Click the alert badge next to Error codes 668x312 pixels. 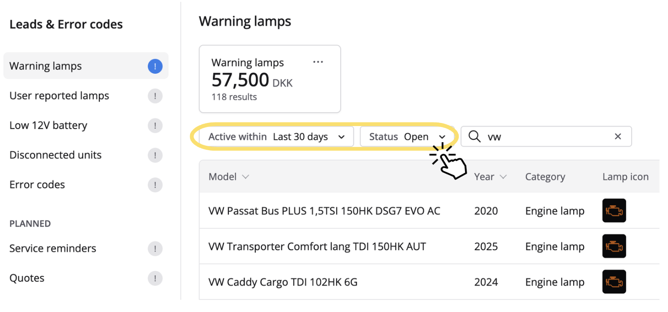pyautogui.click(x=155, y=185)
